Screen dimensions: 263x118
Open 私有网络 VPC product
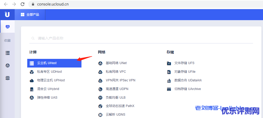[116, 72]
